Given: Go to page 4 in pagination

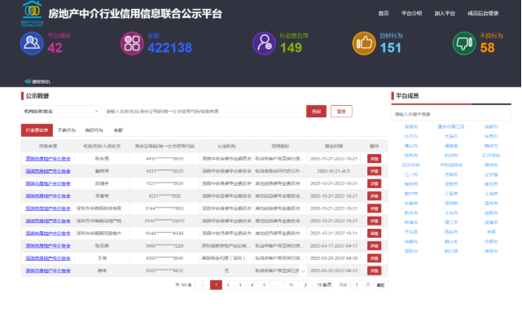Looking at the screenshot, I should click(x=252, y=285).
